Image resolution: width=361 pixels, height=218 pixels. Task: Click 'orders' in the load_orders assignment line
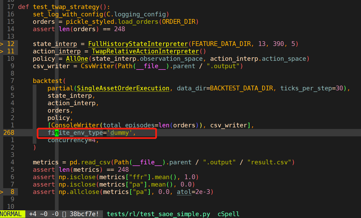pyautogui.click(x=44, y=21)
